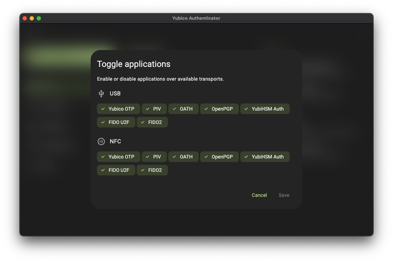Disable FIDO U2F over USB
The image size is (393, 262).
116,122
